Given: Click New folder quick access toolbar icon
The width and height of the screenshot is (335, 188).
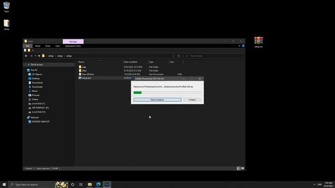Looking at the screenshot, I should tap(29, 50).
